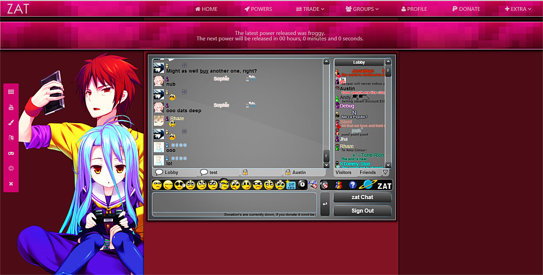Open the YouTube sidebar icon

(11, 107)
